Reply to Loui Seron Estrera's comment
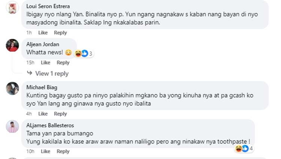This screenshot has height=159, width=281. [60, 33]
